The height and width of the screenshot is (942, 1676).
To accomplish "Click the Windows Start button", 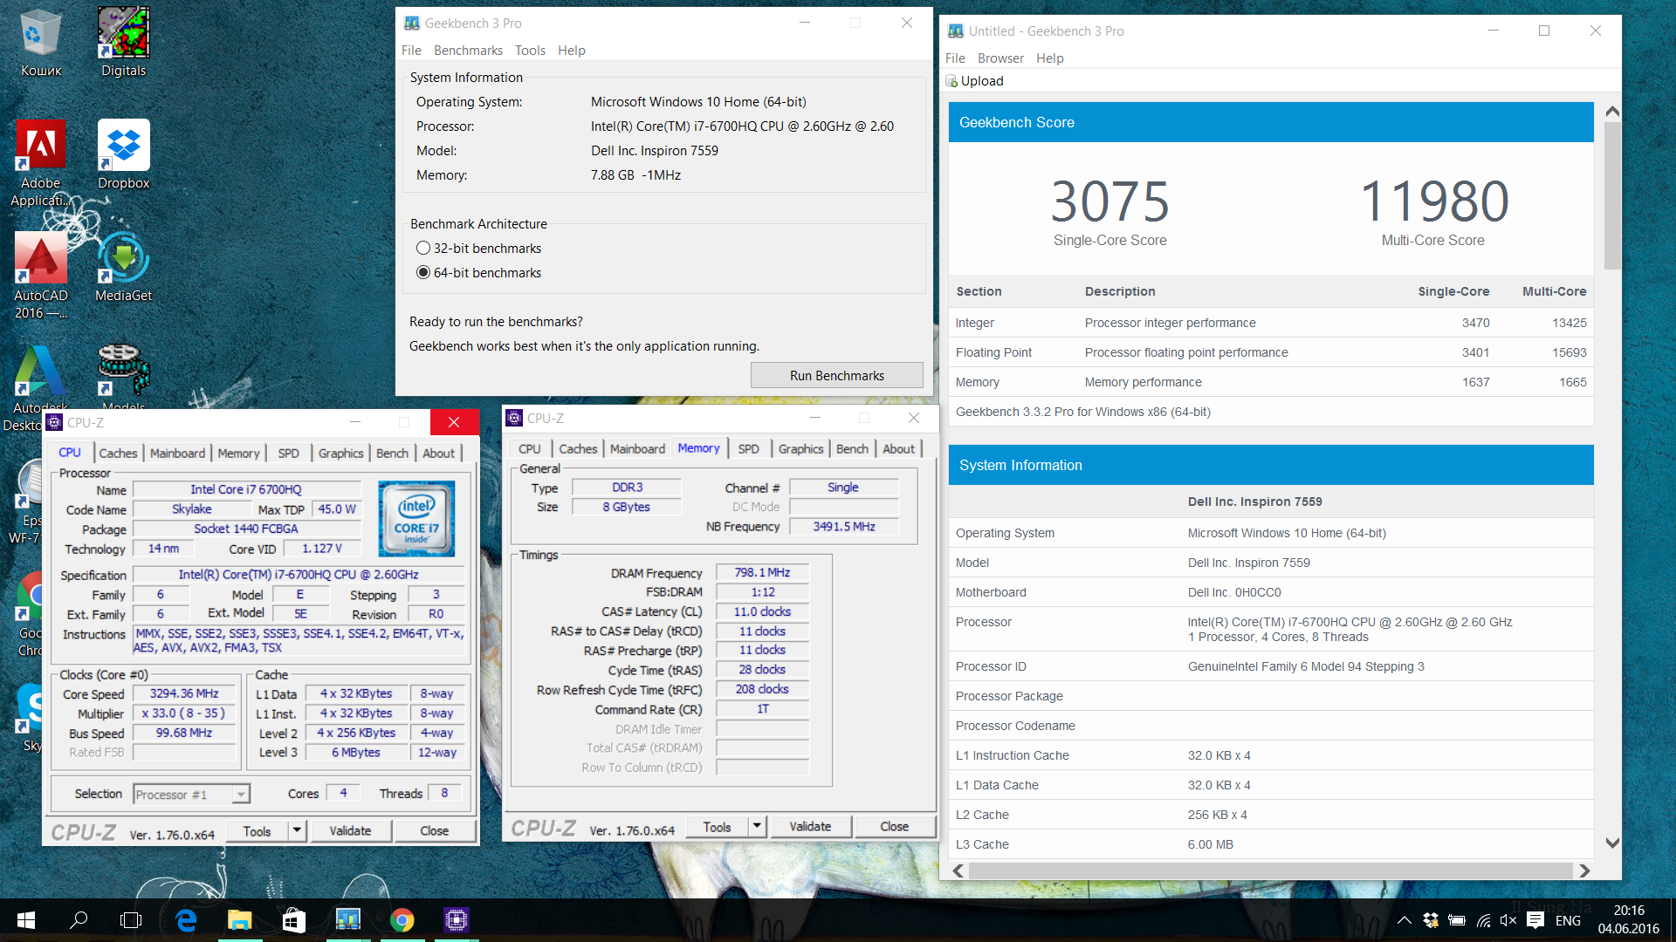I will 25,920.
